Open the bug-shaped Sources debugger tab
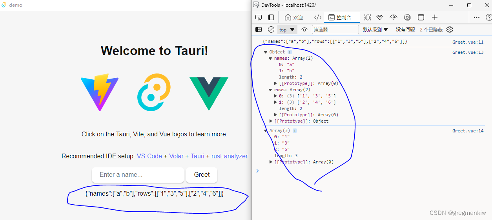Screen dimensions: 492x220 pyautogui.click(x=367, y=17)
